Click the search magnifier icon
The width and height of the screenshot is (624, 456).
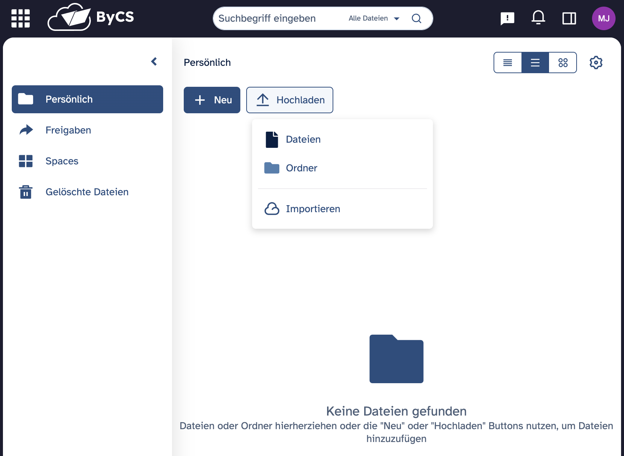click(x=416, y=18)
